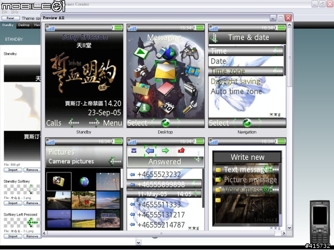334x250 pixels.
Task: Click the radio icon in Desktop preview
Action: 190,89
